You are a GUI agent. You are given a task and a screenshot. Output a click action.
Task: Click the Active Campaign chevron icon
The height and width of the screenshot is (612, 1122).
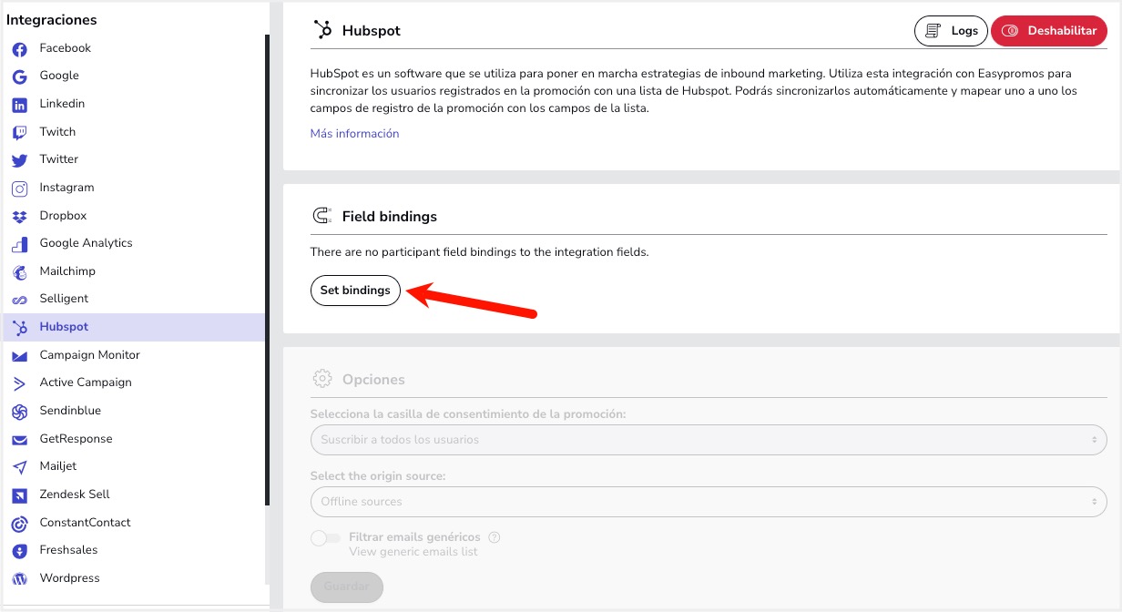point(19,383)
